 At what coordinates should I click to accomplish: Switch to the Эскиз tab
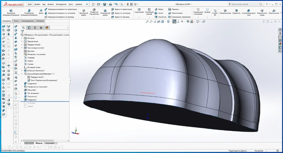pos(16,21)
